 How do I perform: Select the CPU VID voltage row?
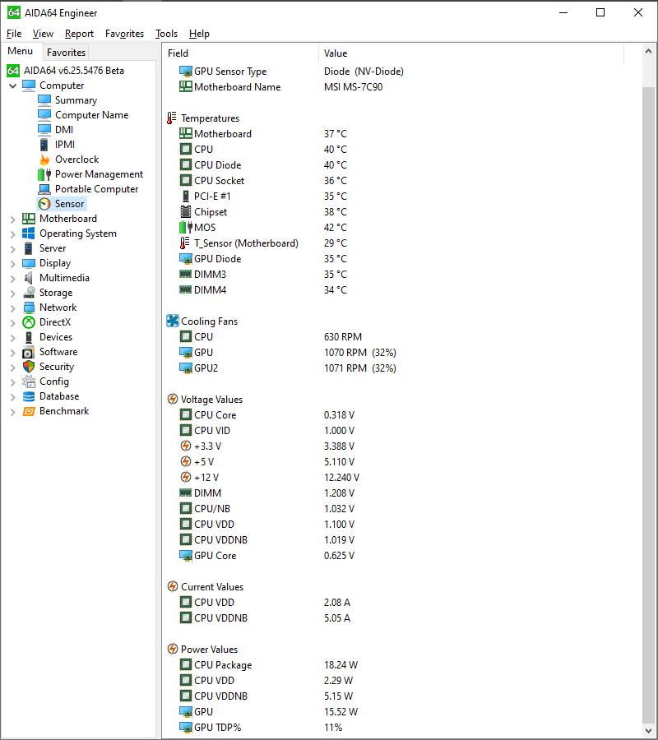tap(401, 430)
